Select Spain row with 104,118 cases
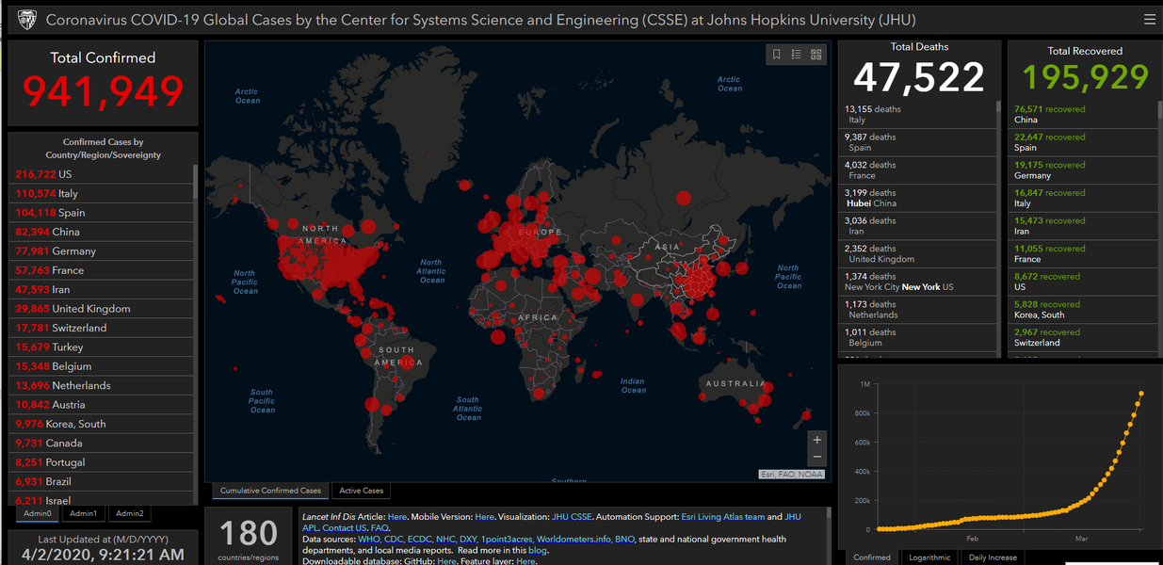 point(100,213)
